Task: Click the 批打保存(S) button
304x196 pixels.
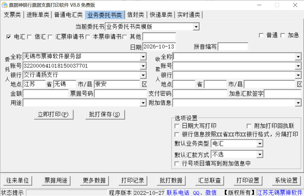Action: [105, 115]
